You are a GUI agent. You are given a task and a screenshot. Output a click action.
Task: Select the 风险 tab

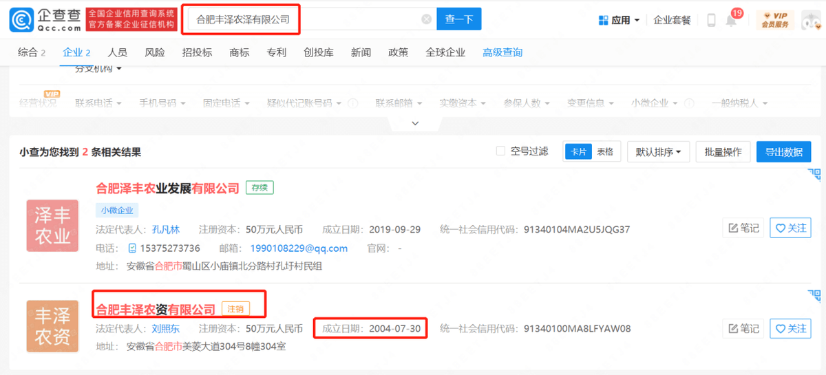pos(155,52)
